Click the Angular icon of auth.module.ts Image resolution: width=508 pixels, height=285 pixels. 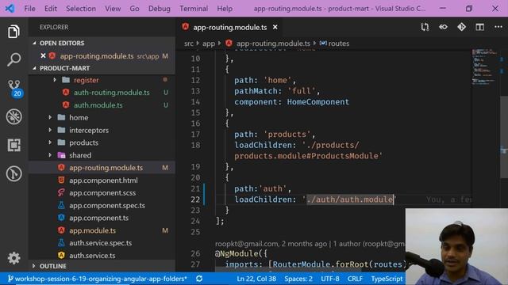66,105
